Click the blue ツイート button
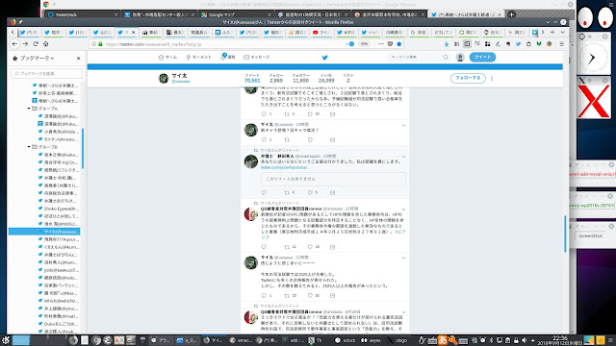This screenshot has height=346, width=616. coord(482,57)
